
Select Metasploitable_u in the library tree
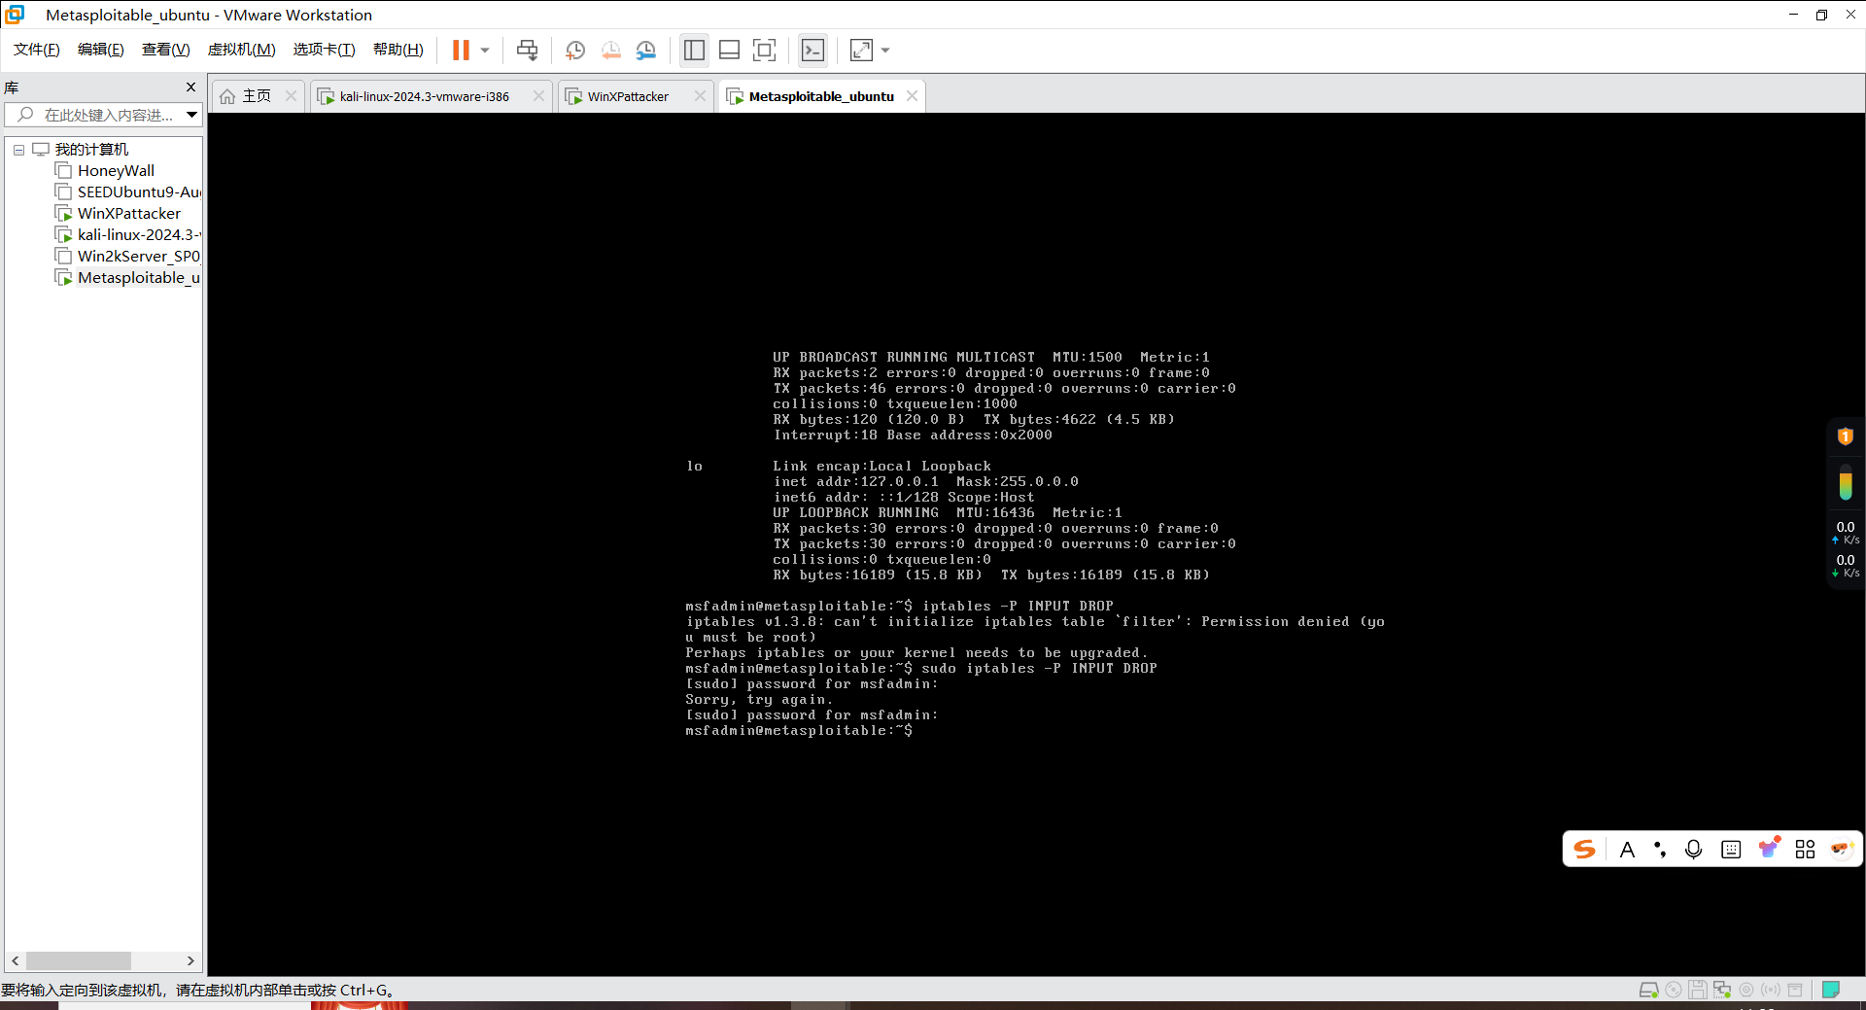[128, 278]
